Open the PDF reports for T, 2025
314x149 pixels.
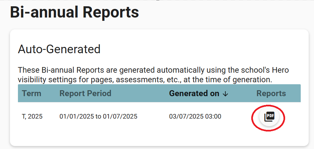(x=269, y=117)
